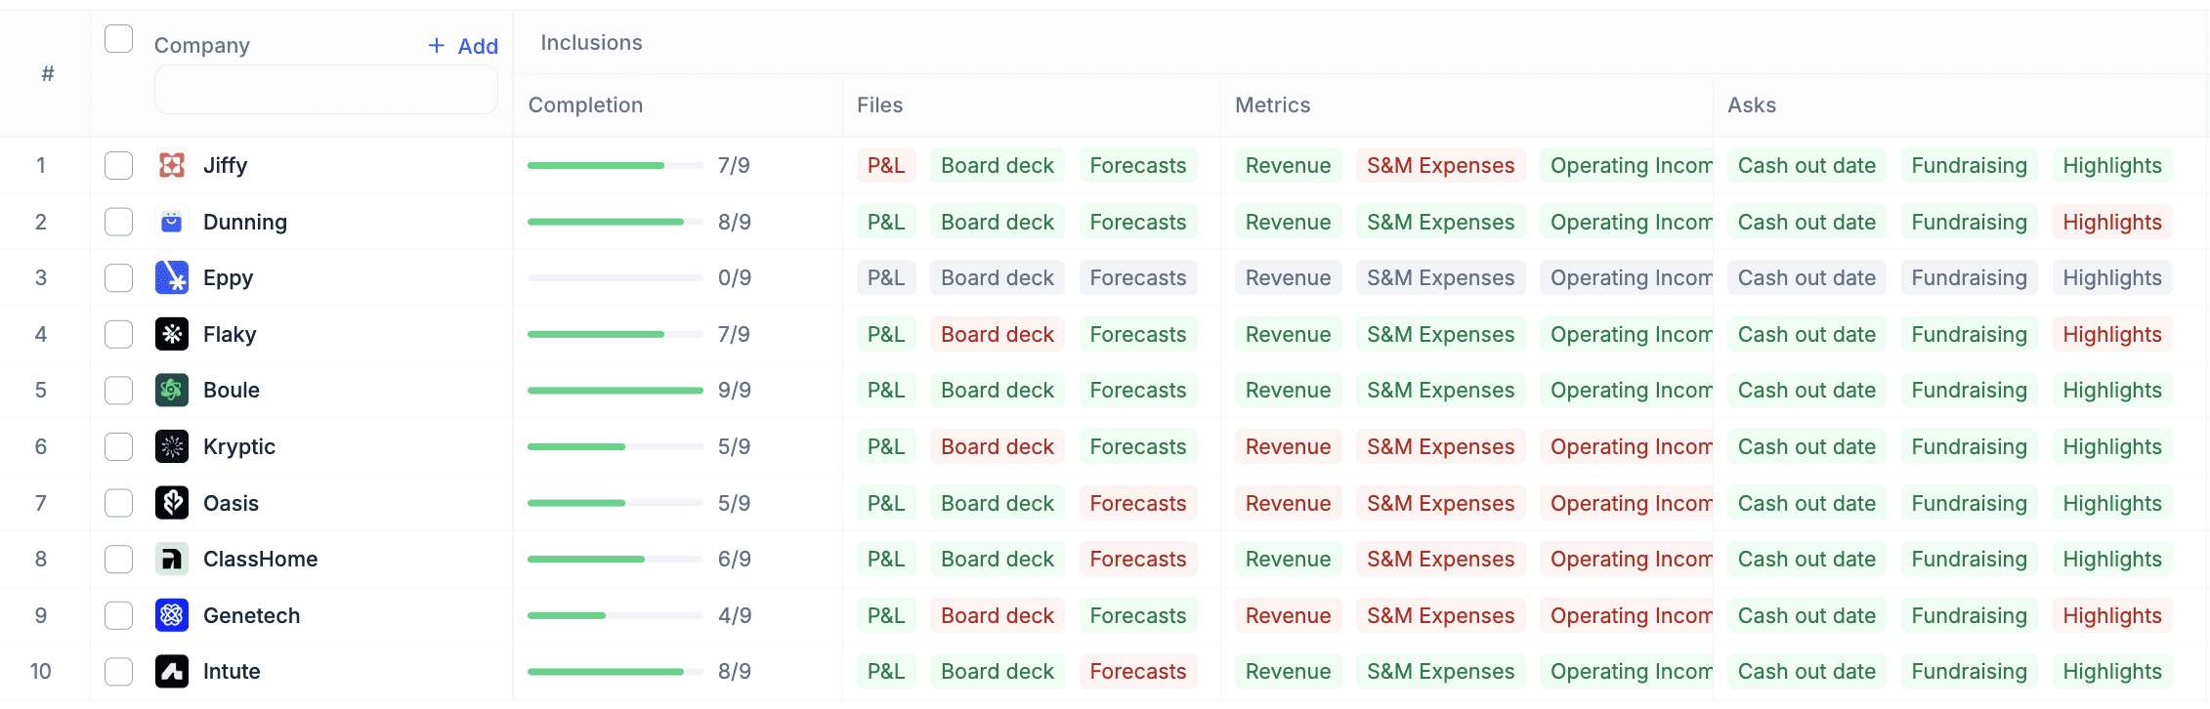This screenshot has width=2210, height=709.
Task: Click the Kryptic company logo icon
Action: [172, 446]
